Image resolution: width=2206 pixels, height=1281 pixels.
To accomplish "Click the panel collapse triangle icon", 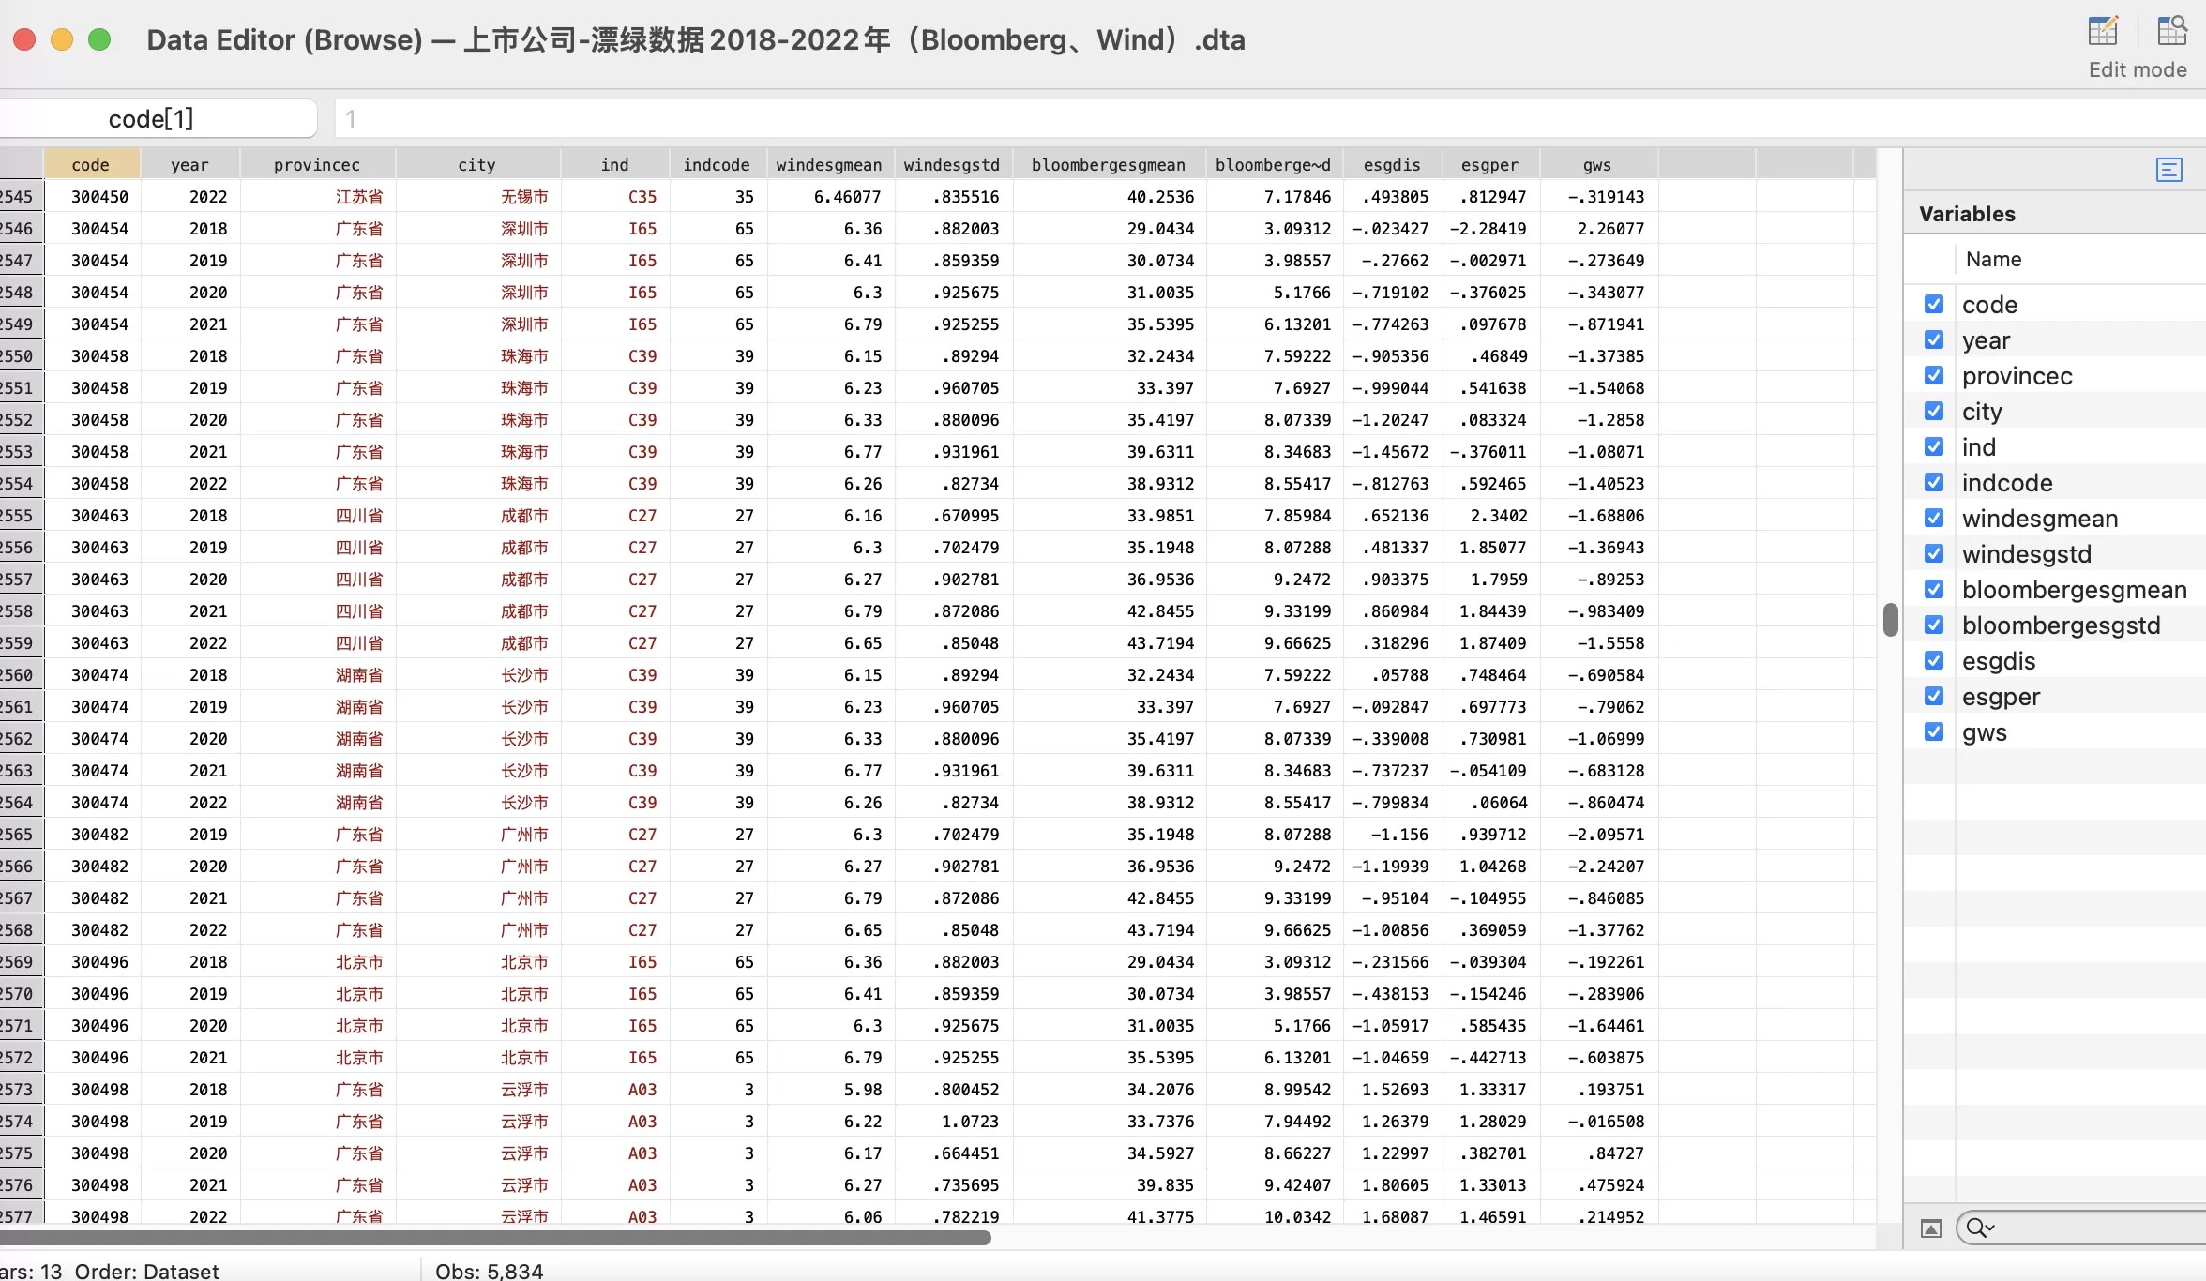I will [x=1930, y=1228].
